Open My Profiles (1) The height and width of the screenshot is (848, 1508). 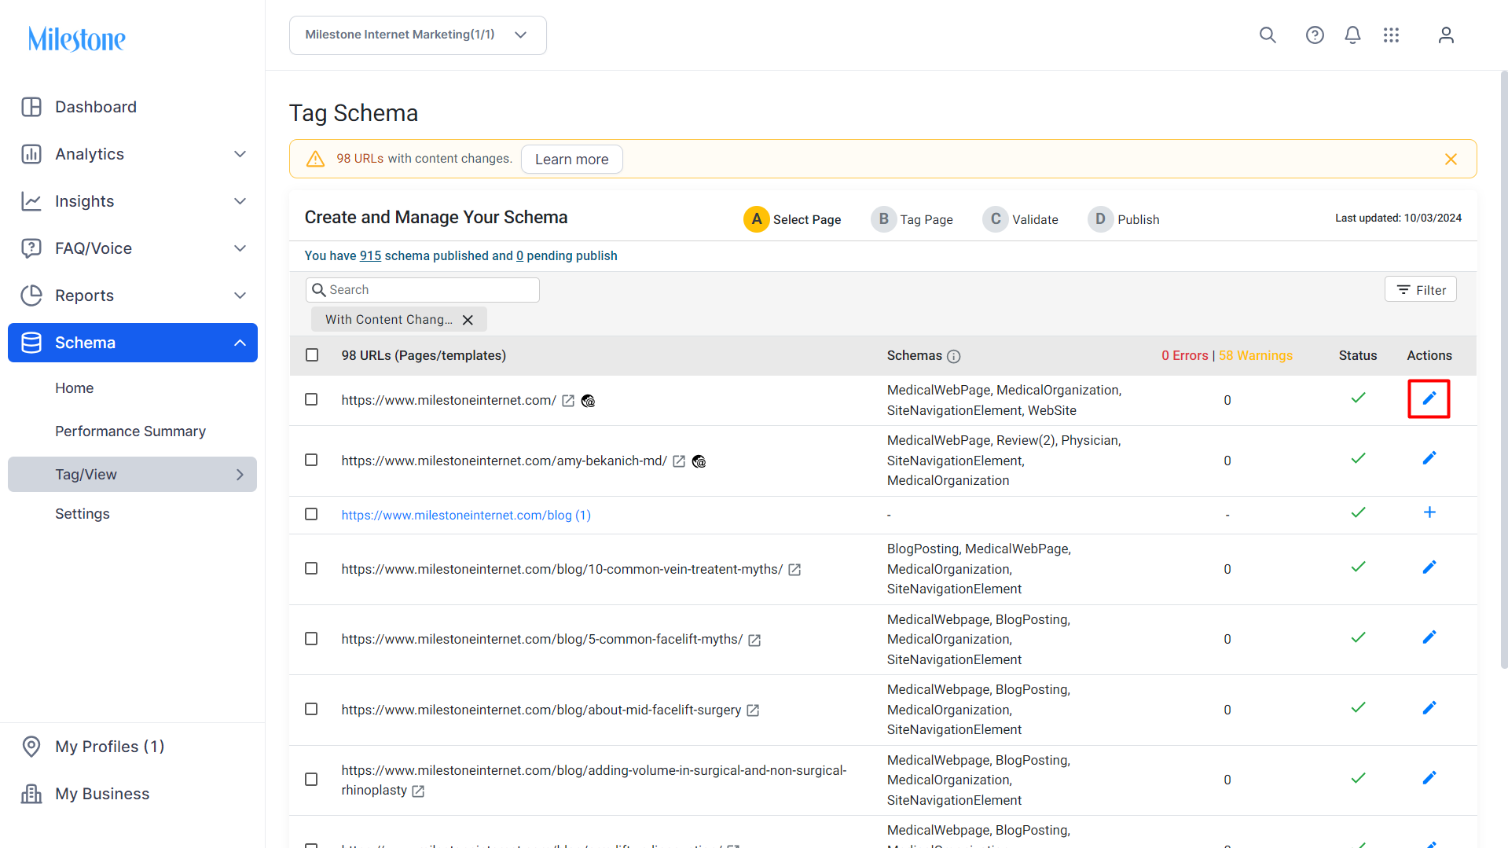point(110,747)
